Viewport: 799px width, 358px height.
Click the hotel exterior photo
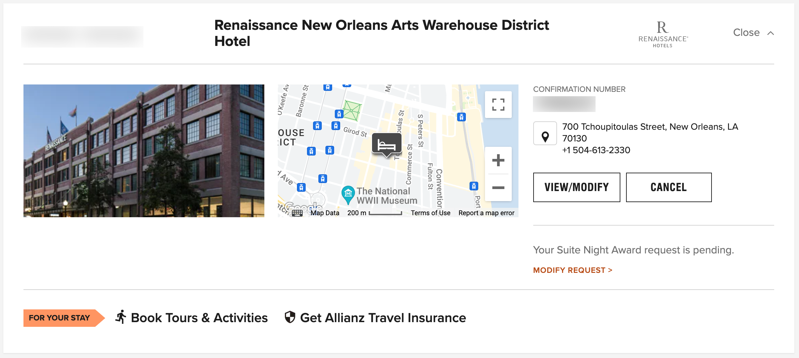coord(143,150)
